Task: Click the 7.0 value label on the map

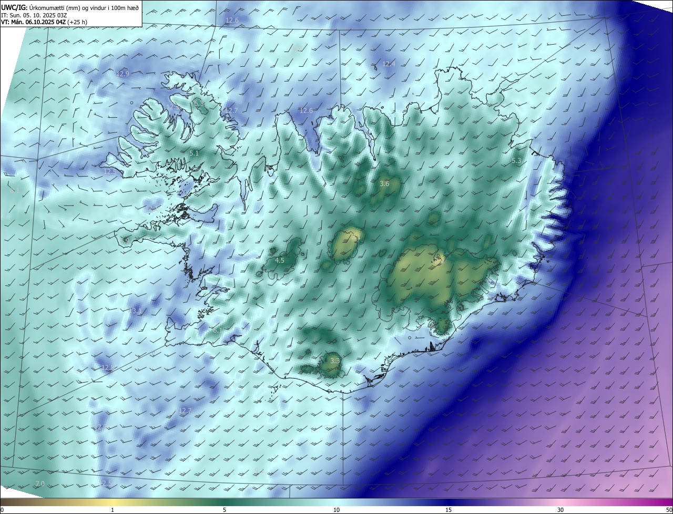Action: click(x=40, y=484)
